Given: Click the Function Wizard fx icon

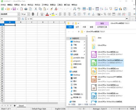Looking at the screenshot, I should pos(23,19).
